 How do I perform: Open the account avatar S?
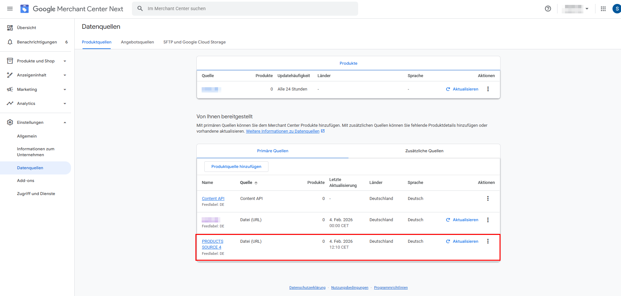[616, 9]
